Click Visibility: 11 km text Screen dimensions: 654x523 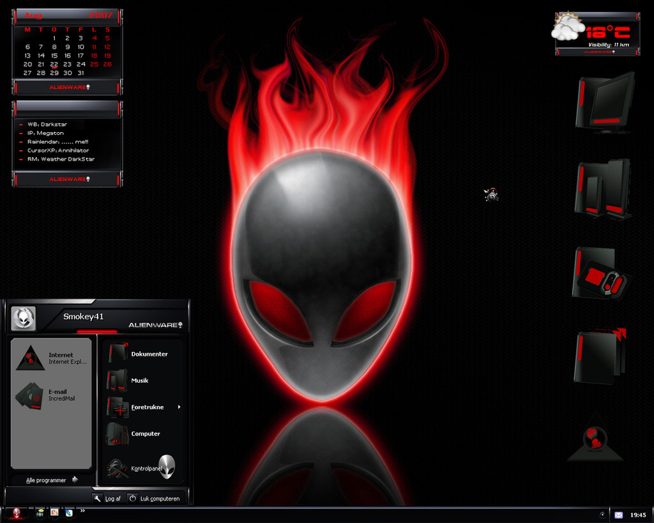point(609,45)
